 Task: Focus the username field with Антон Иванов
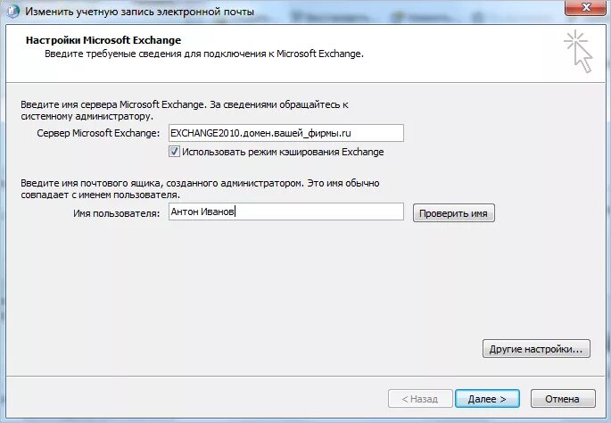286,211
